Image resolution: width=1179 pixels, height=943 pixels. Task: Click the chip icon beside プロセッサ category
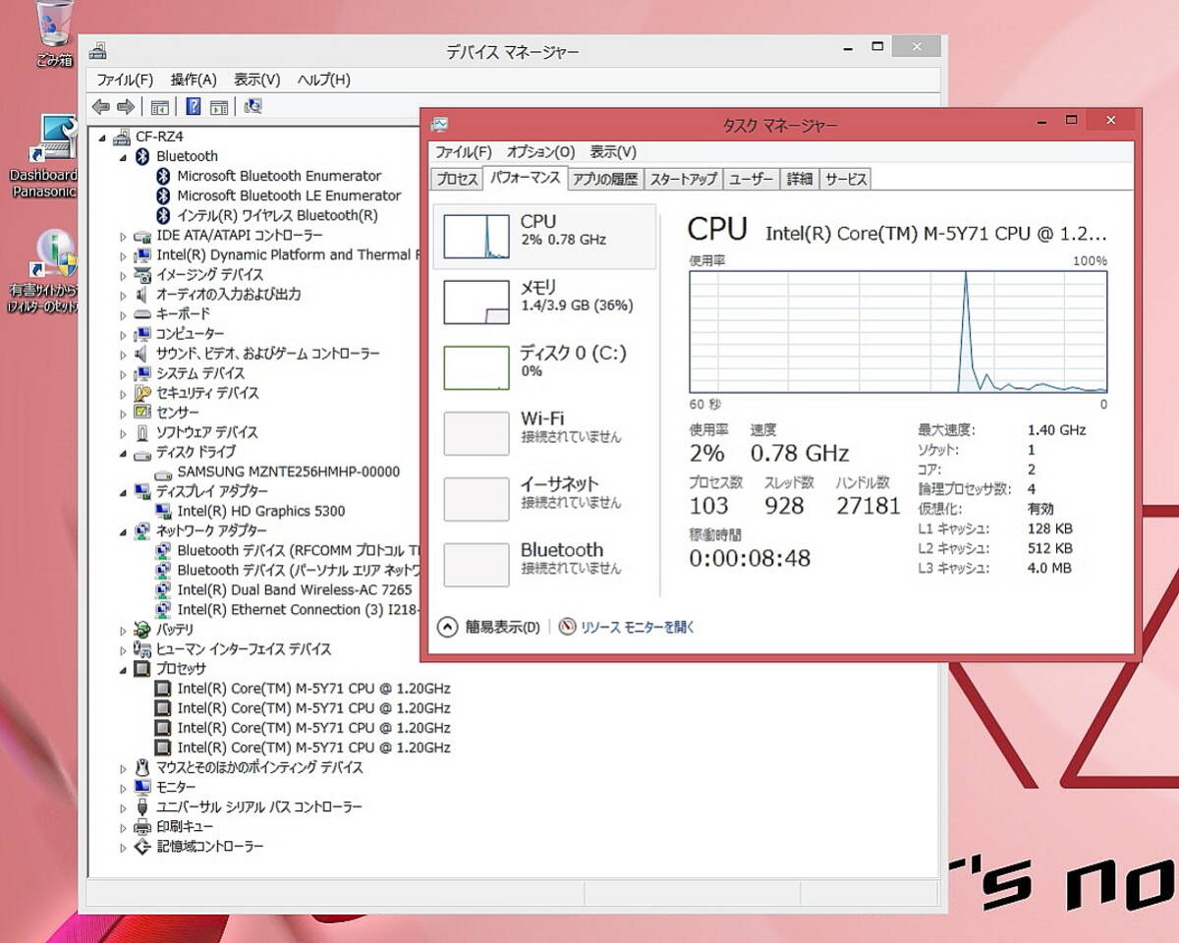[142, 669]
